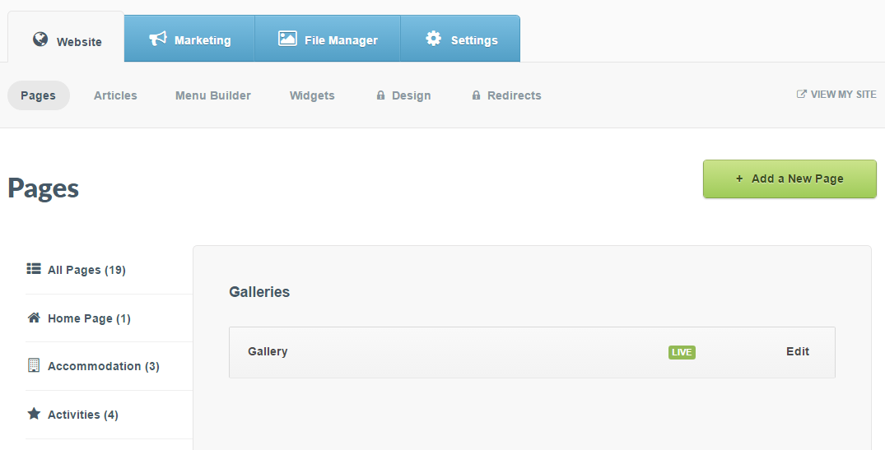This screenshot has width=885, height=450.
Task: Click the LIVE status badge on Gallery
Action: [x=682, y=352]
